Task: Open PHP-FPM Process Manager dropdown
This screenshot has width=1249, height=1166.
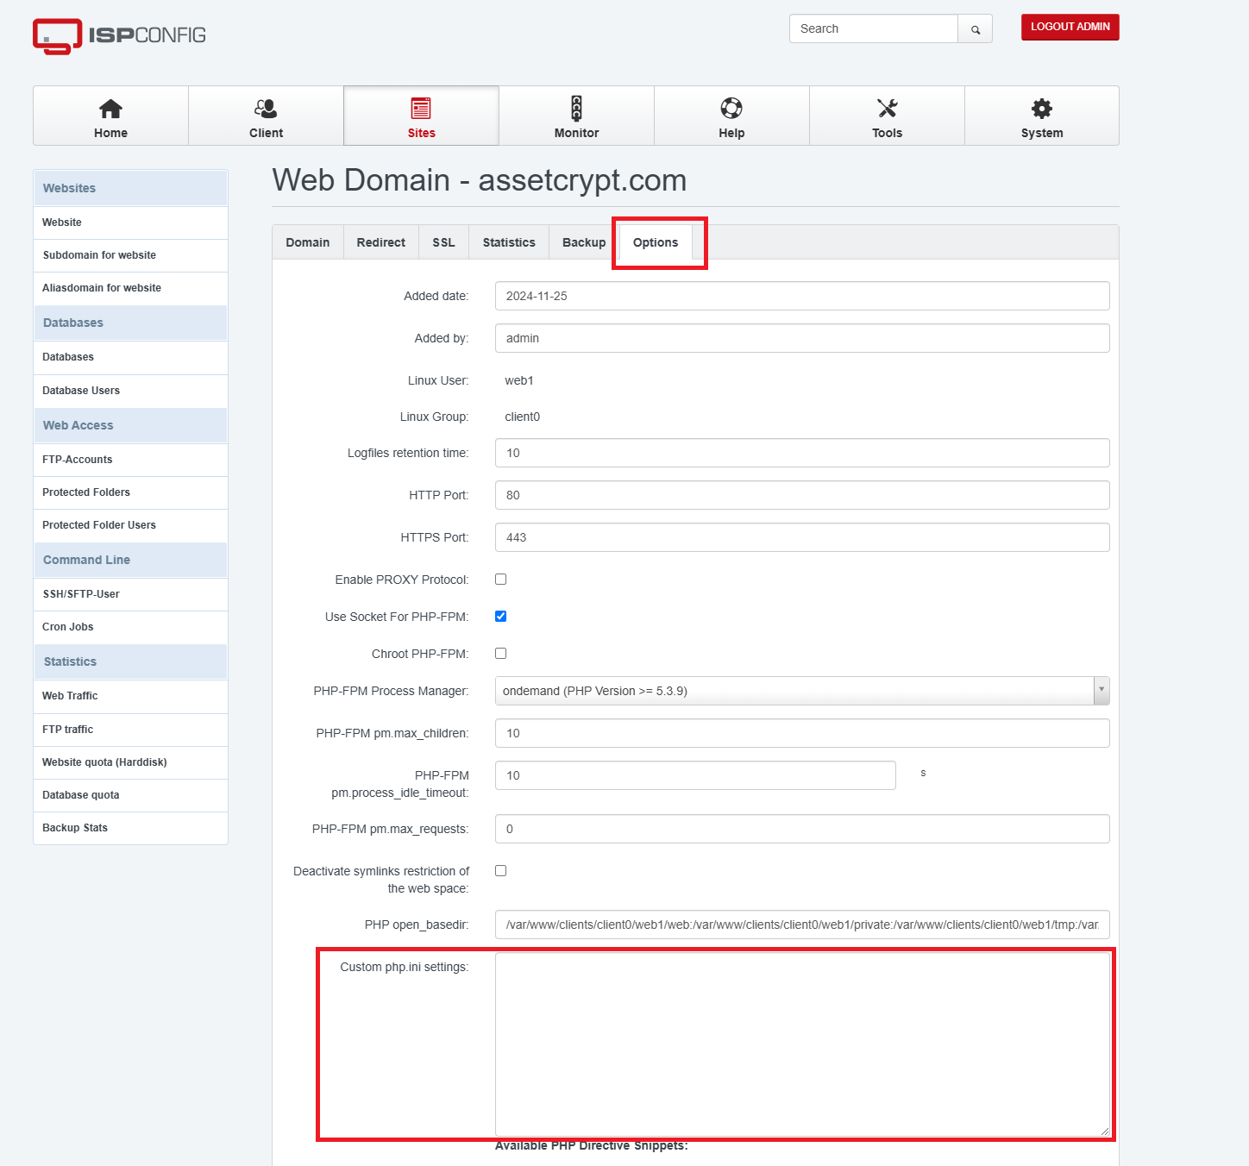Action: [x=802, y=691]
